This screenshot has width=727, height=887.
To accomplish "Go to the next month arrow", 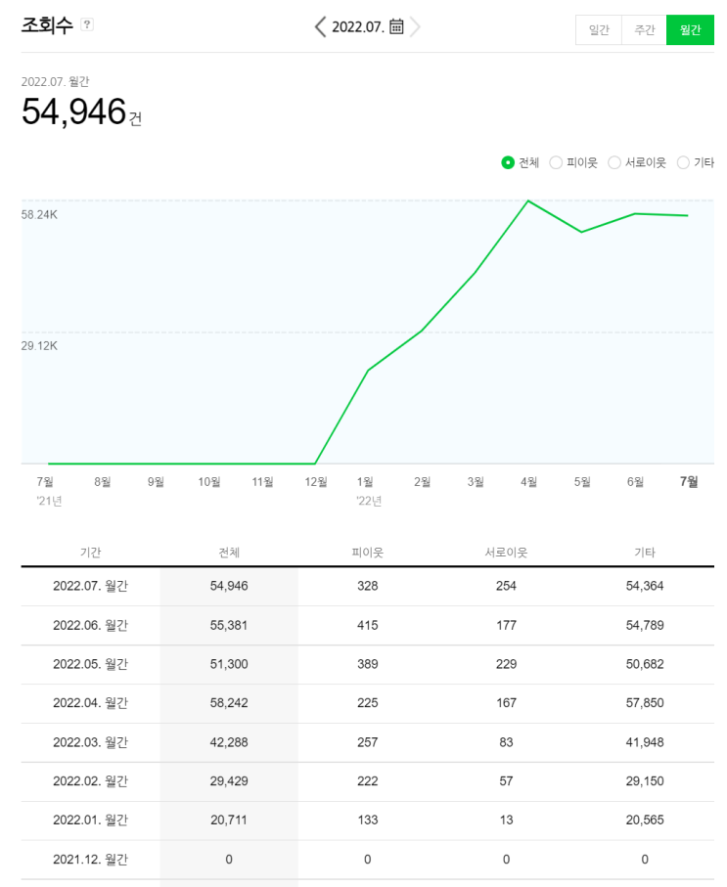I will tap(415, 26).
